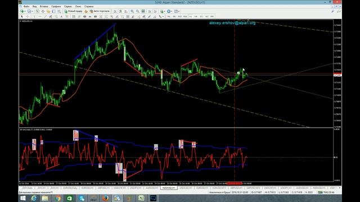360x202 pixels.
Task: Select the Cursor arrow tool
Action: (22, 16)
